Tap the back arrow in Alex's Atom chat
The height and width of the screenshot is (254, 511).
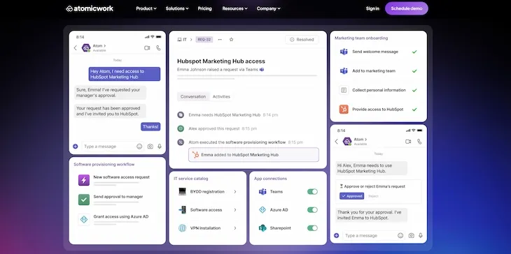(x=336, y=141)
